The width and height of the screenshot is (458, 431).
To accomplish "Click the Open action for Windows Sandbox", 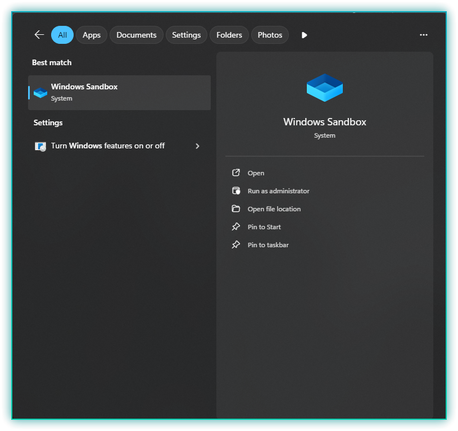I will point(256,173).
